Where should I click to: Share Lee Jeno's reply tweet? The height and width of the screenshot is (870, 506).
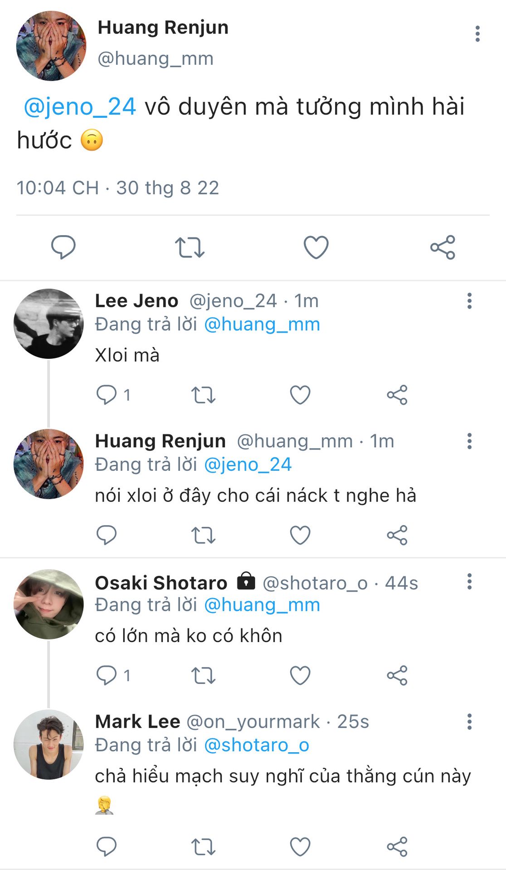[x=397, y=395]
